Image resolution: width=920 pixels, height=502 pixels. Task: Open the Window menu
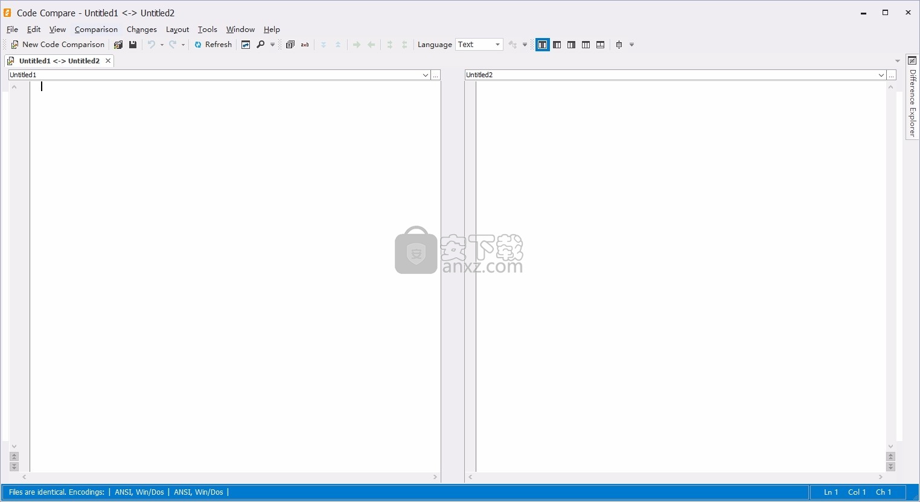click(x=240, y=29)
